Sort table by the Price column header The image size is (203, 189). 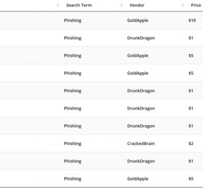coord(196,5)
